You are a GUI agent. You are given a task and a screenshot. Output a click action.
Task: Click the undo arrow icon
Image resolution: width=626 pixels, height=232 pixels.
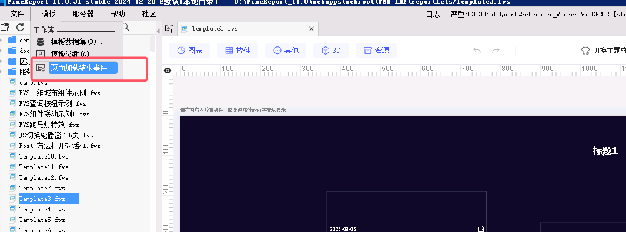(x=477, y=51)
